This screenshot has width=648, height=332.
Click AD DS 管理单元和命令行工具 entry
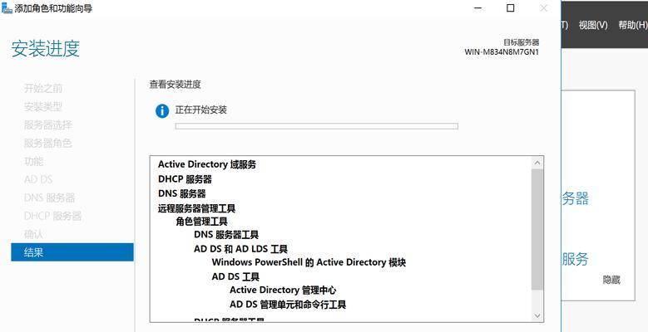tap(288, 305)
